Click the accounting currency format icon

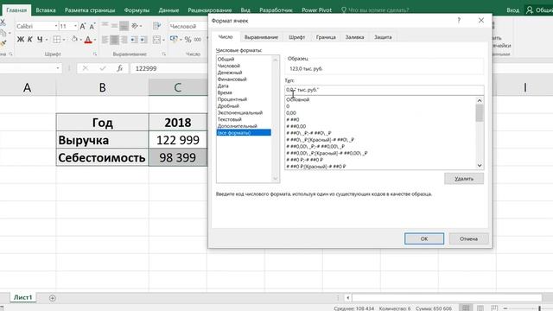tap(174, 39)
